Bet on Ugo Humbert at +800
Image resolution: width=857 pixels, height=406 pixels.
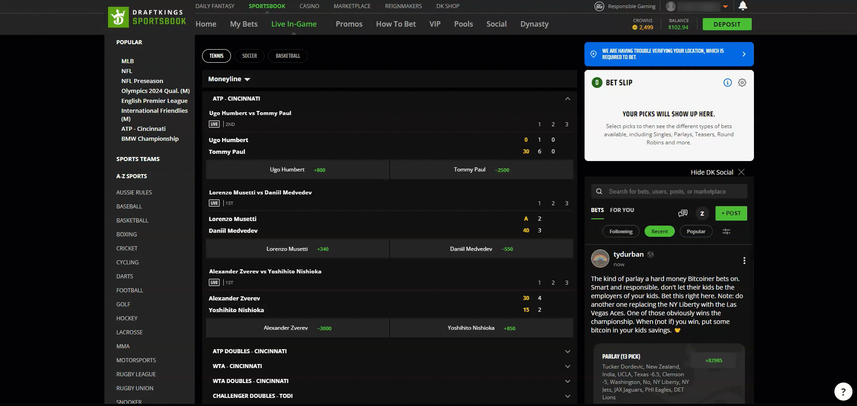[297, 170]
